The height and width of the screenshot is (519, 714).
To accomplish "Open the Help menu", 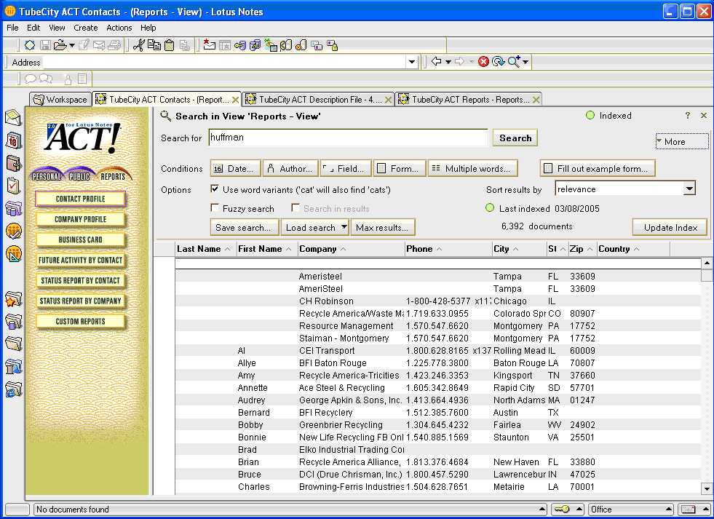I will [148, 28].
